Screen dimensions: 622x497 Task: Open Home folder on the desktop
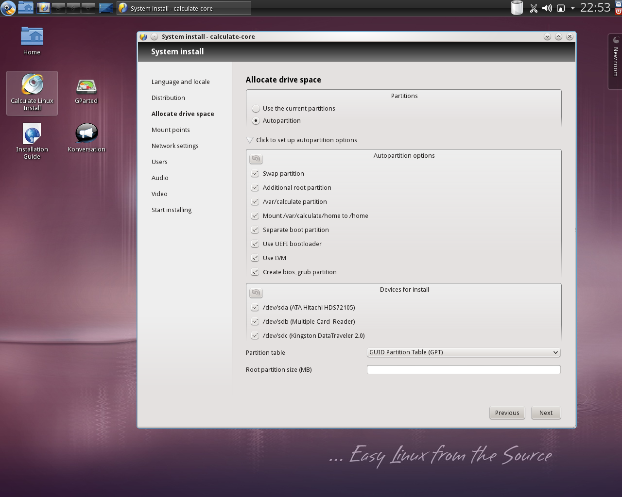32,41
